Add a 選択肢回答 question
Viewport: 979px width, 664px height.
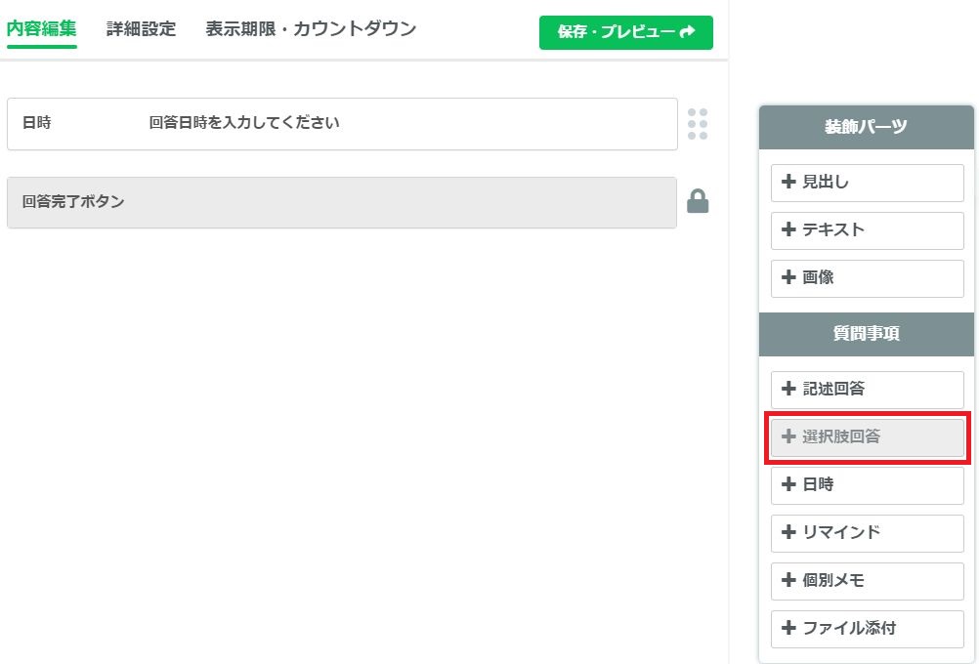point(868,437)
